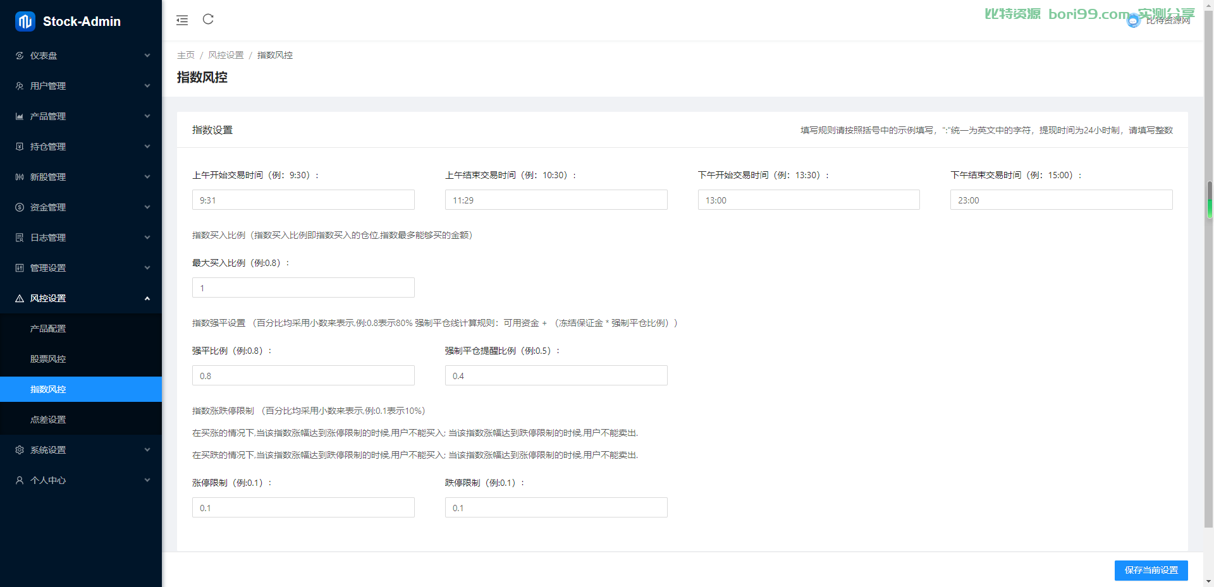Expand the 用户管理 menu chevron

click(x=147, y=86)
